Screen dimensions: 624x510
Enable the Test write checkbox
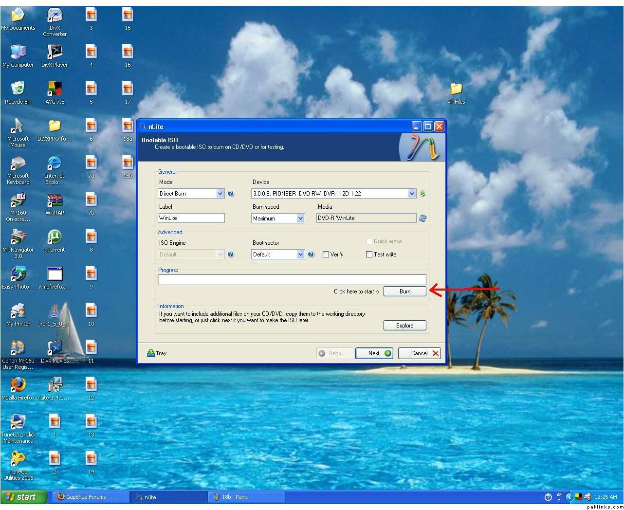pos(369,255)
